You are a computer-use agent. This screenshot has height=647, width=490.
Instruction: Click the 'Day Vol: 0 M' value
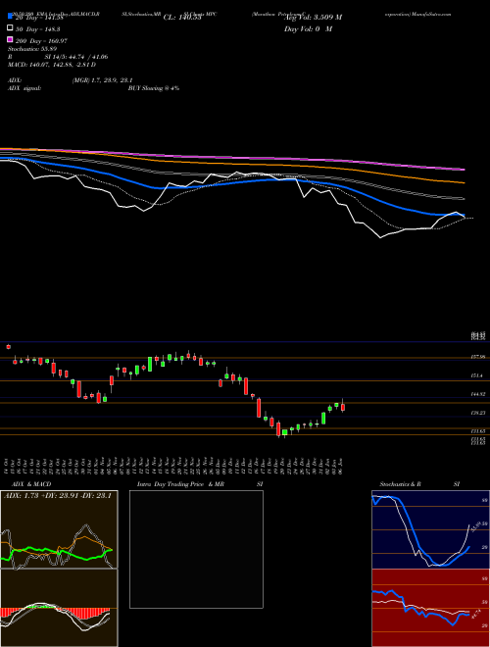point(308,29)
